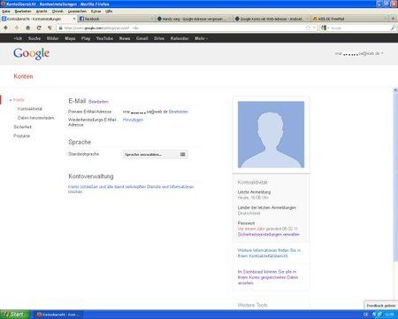The width and height of the screenshot is (398, 319).
Task: Open Gmail in the Google bar
Action: [142, 38]
